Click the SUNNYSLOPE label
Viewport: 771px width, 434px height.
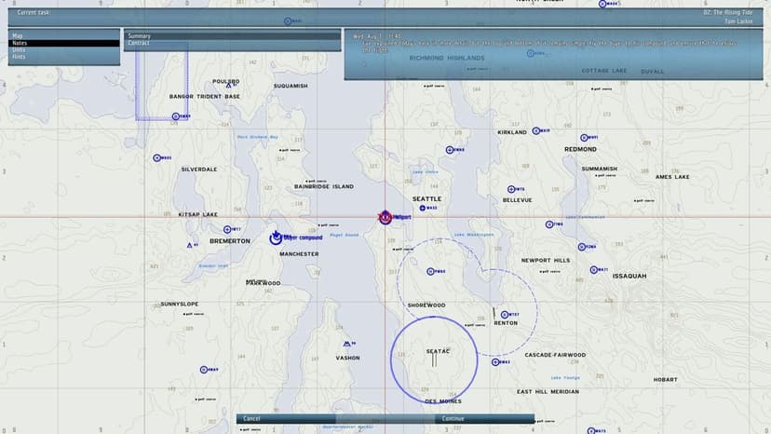tap(180, 305)
